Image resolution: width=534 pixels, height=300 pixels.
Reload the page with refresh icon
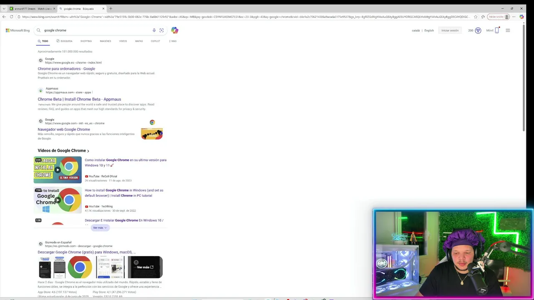click(11, 17)
